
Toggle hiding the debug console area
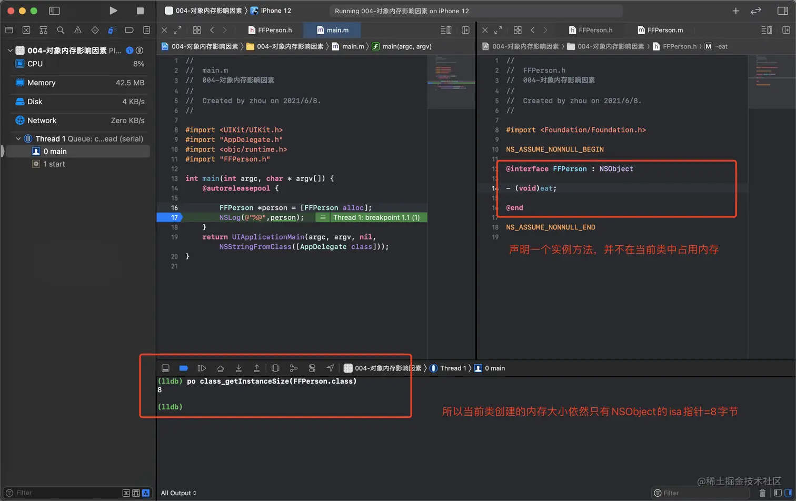(x=165, y=368)
